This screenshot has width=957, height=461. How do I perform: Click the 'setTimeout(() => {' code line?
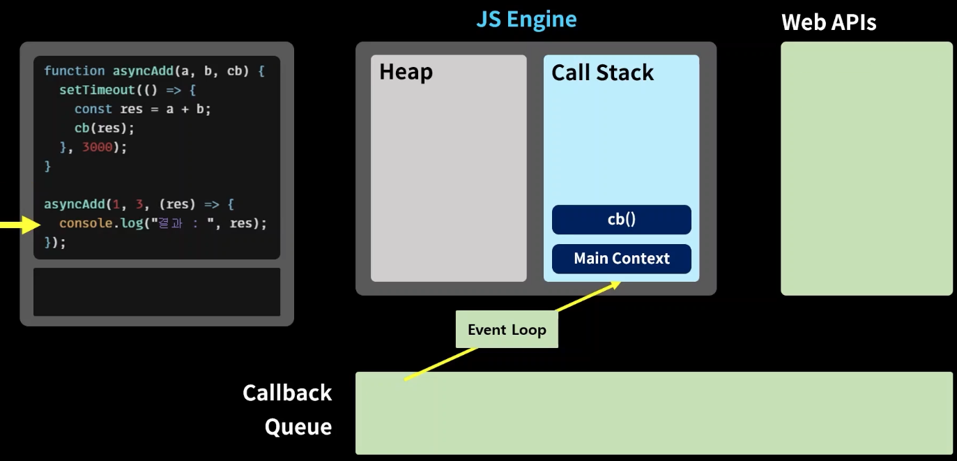point(128,90)
